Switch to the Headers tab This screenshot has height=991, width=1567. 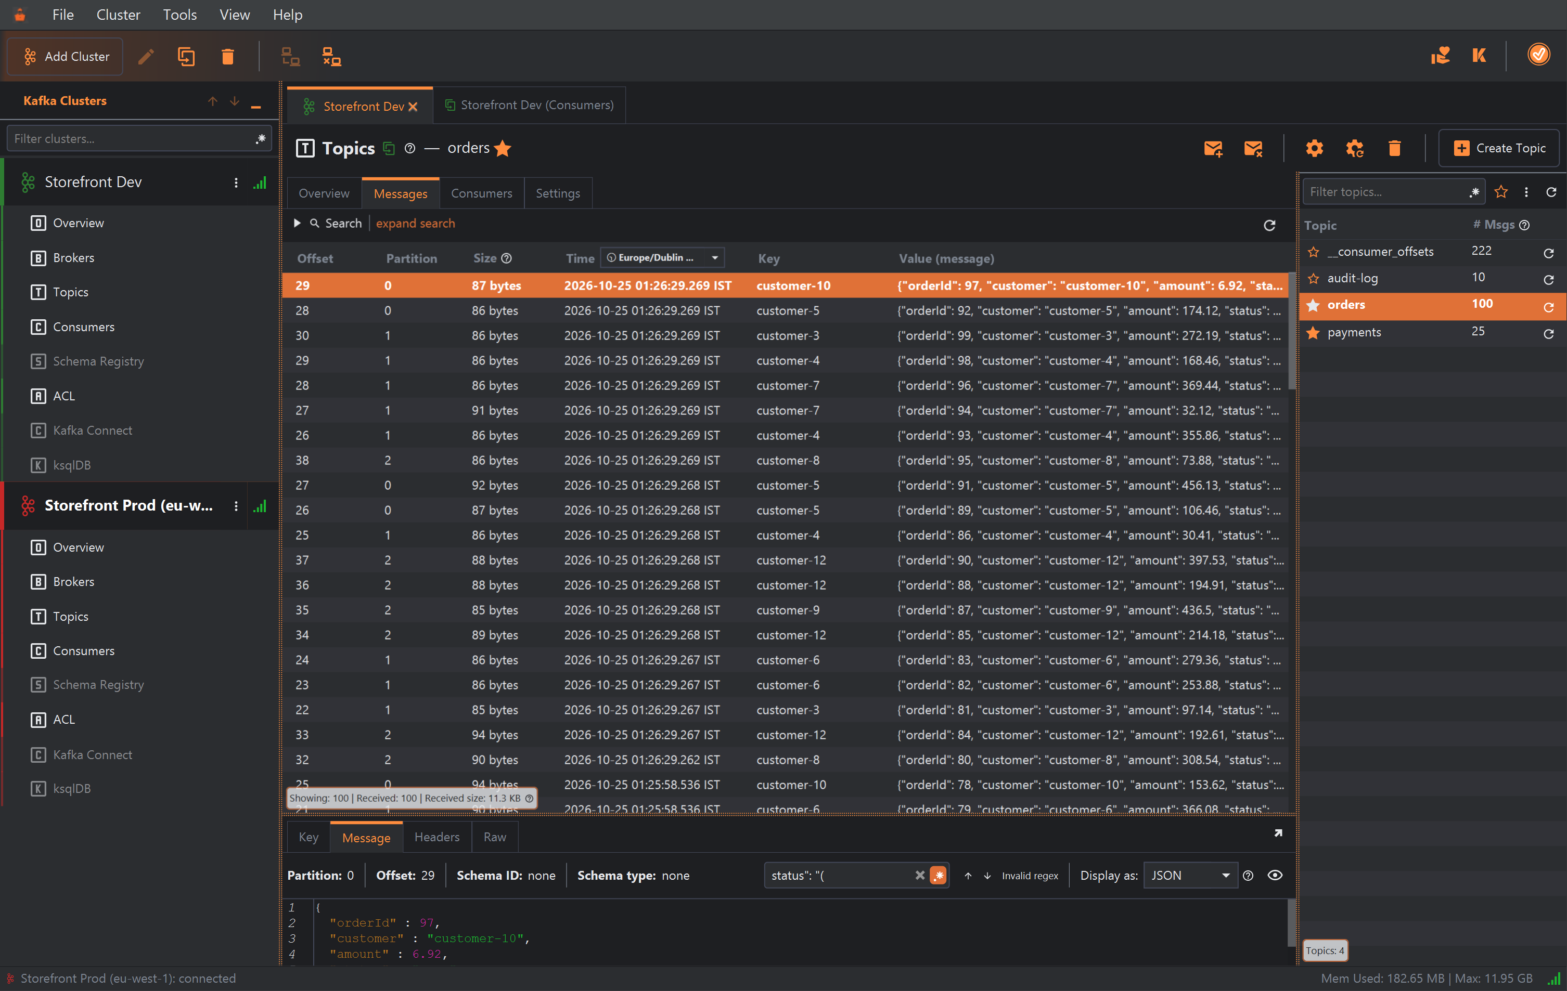point(436,837)
